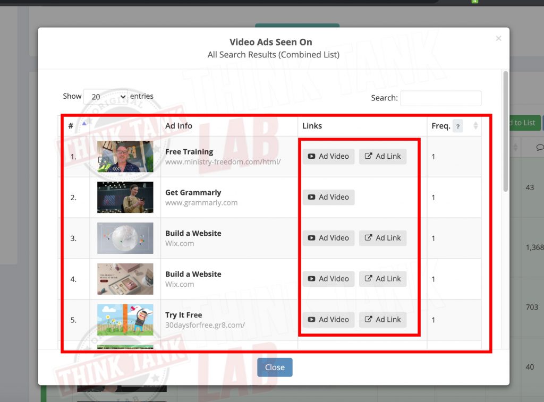The width and height of the screenshot is (544, 402).
Task: Click the question mark icon beside Freq. header
Action: [457, 126]
